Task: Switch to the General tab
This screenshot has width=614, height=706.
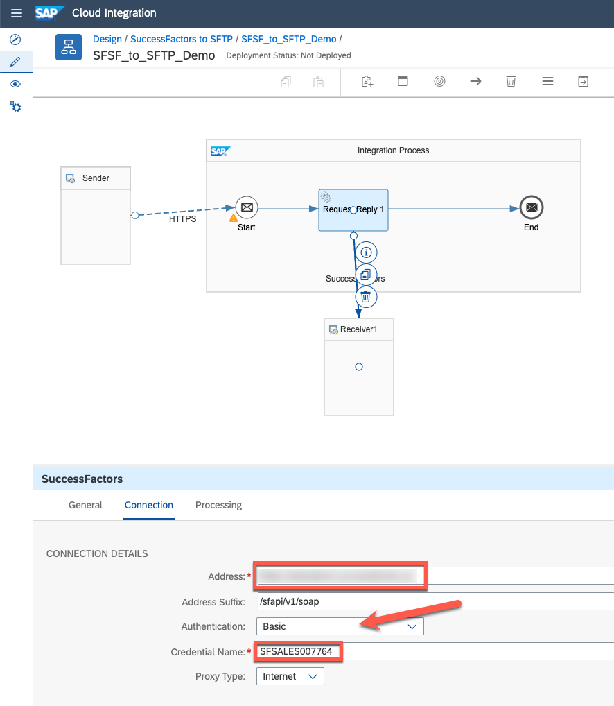Action: coord(85,505)
